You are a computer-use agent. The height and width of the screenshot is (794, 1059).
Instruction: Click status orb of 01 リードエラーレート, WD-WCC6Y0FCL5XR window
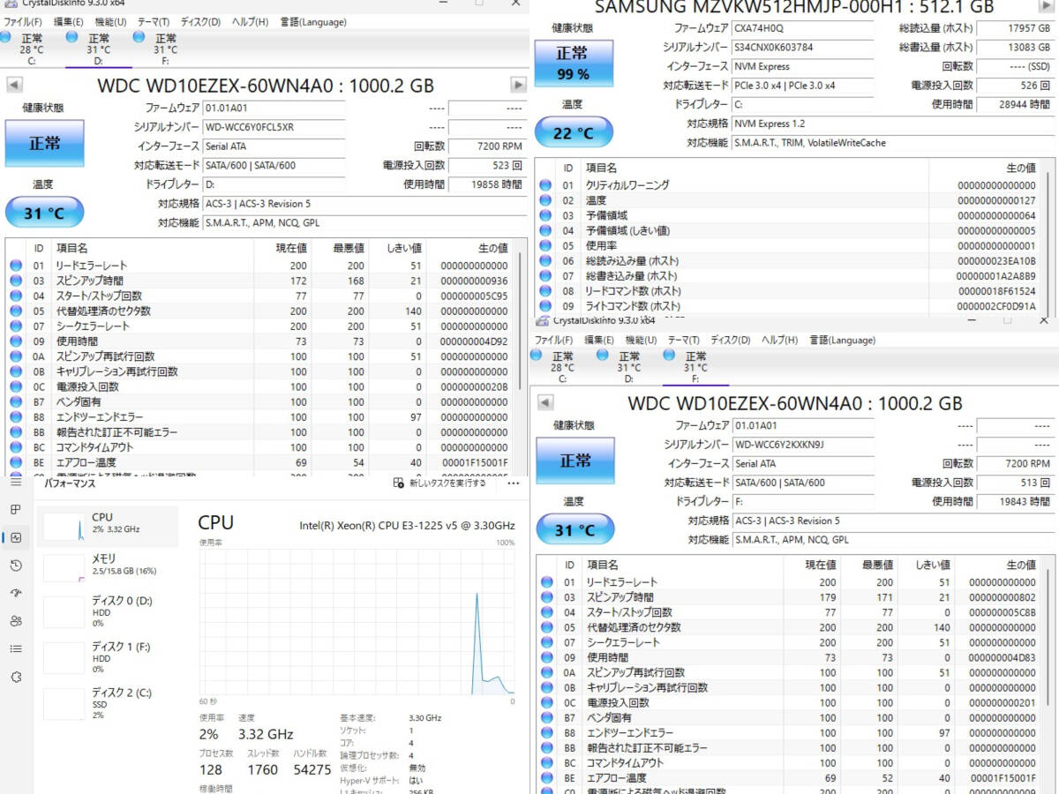[15, 266]
